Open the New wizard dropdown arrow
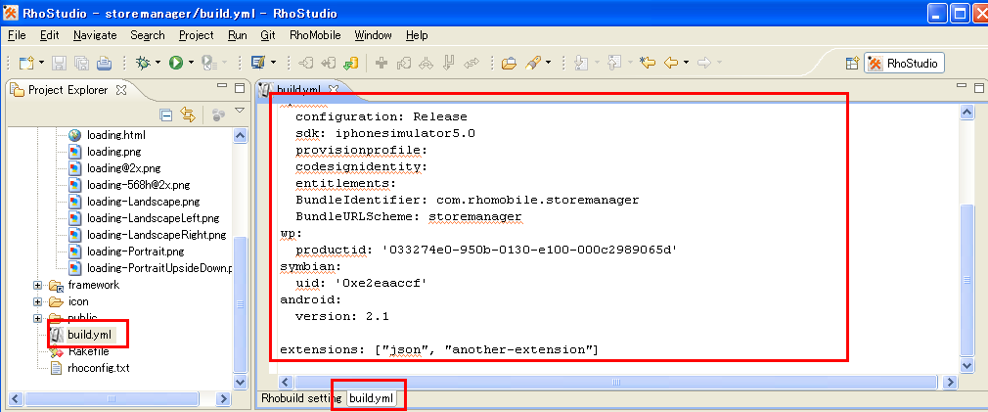Viewport: 988px width, 412px height. pos(41,63)
